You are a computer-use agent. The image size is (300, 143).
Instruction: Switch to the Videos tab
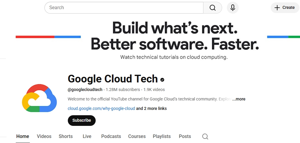pos(44,136)
